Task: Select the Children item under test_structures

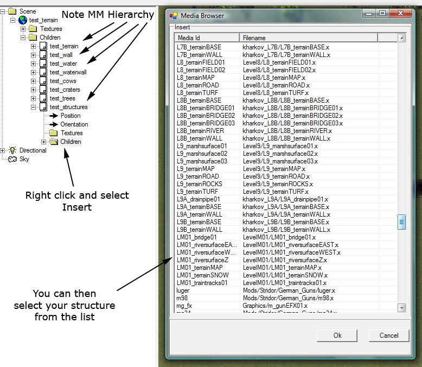Action: (x=71, y=142)
